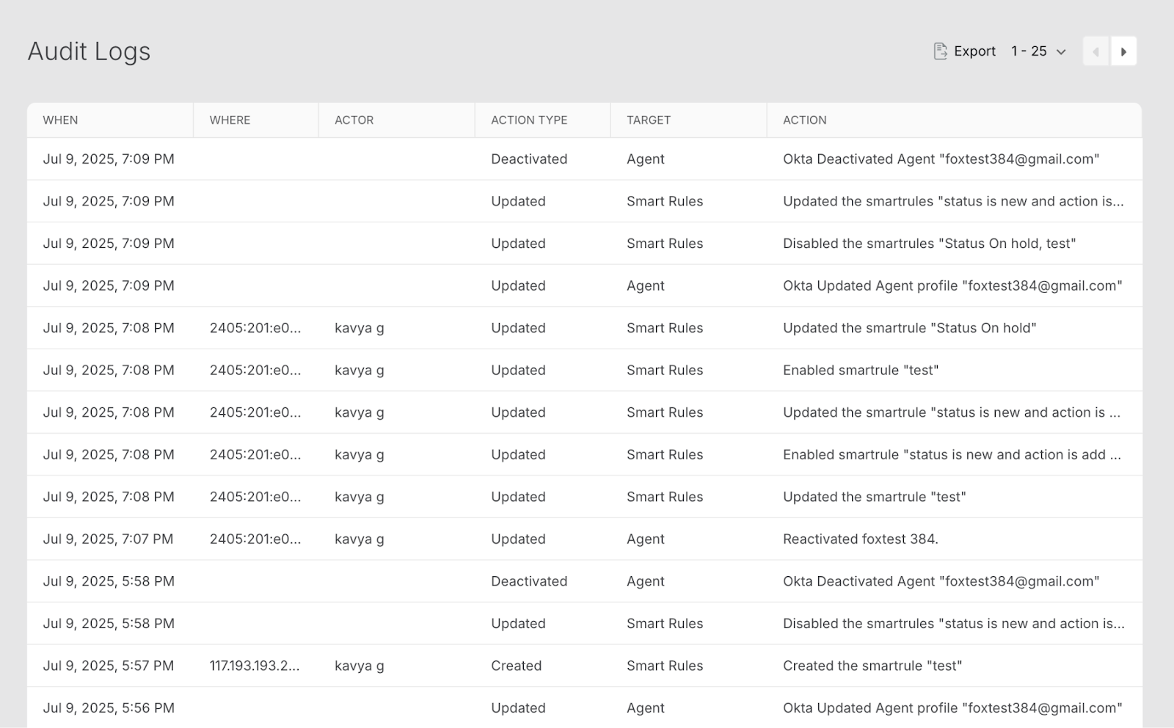
Task: Click the WHERE column header
Action: [230, 120]
